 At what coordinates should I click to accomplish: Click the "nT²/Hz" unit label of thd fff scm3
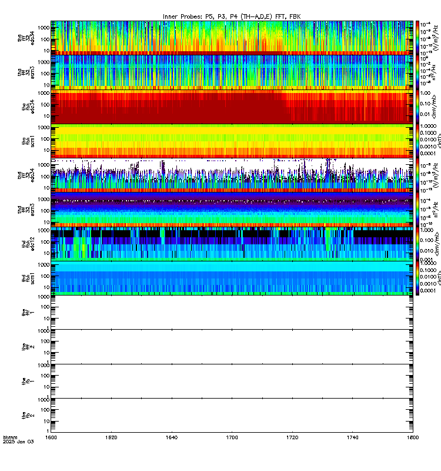pos(436,210)
